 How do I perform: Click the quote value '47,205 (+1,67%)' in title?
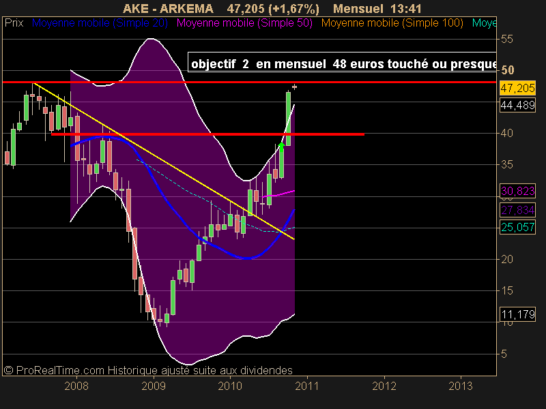[273, 8]
